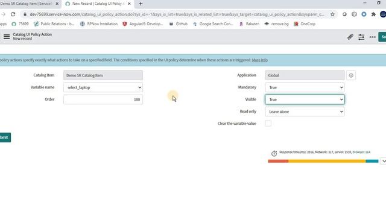This screenshot has width=386, height=217.
Task: Open RPNow Installation bookmark
Action: [99, 24]
